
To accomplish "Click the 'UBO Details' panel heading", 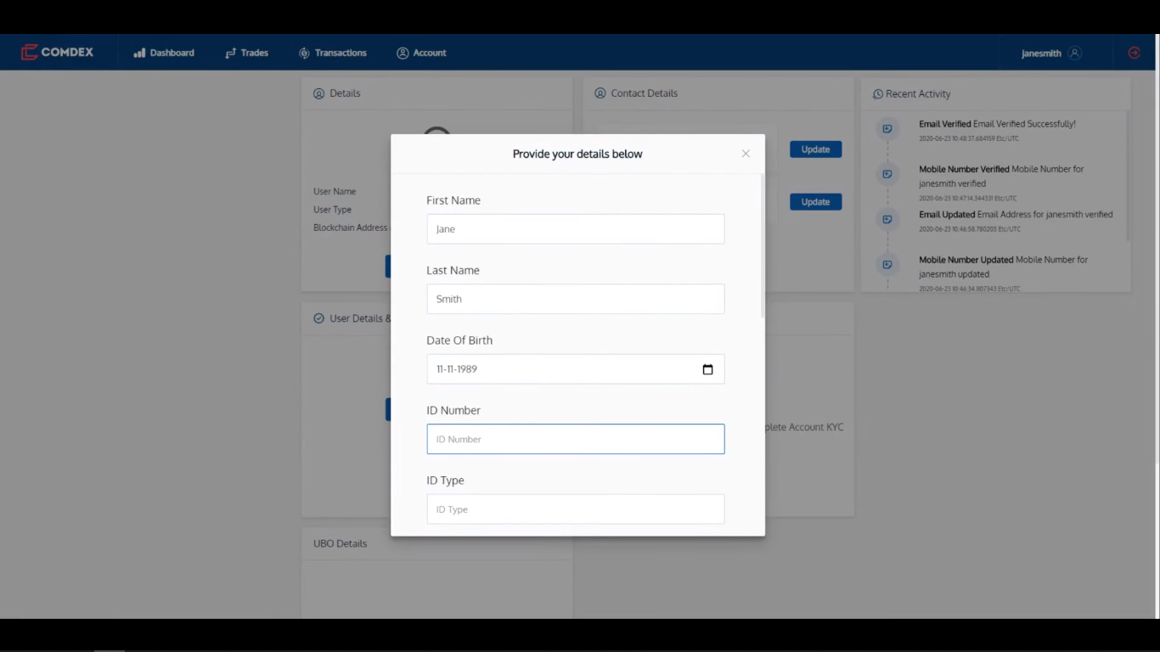I will click(340, 543).
